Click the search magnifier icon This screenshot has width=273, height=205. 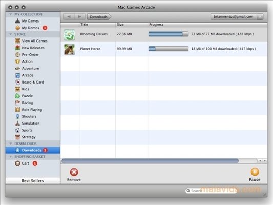pos(188,191)
